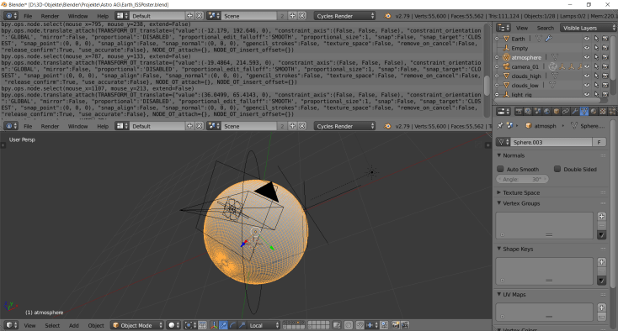Open the Material properties sphere tab
This screenshot has width=618, height=331.
coord(594,112)
